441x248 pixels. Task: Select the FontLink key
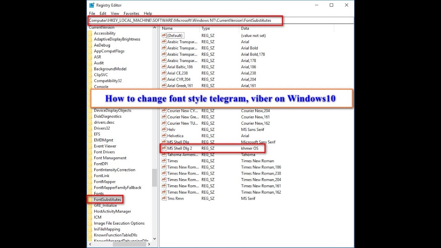(102, 176)
